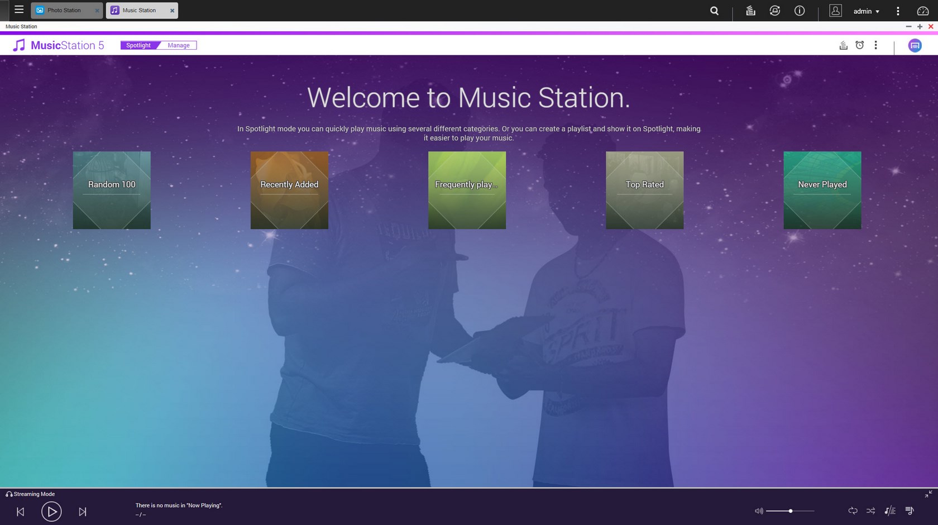
Task: Mute the volume speaker icon
Action: pyautogui.click(x=759, y=511)
